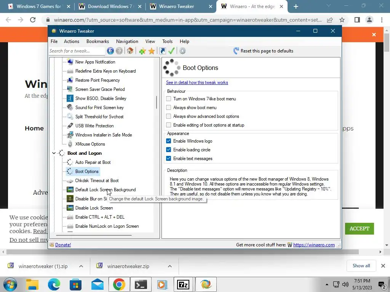The image size is (390, 292).
Task: Click the Donate! link
Action: pyautogui.click(x=63, y=245)
